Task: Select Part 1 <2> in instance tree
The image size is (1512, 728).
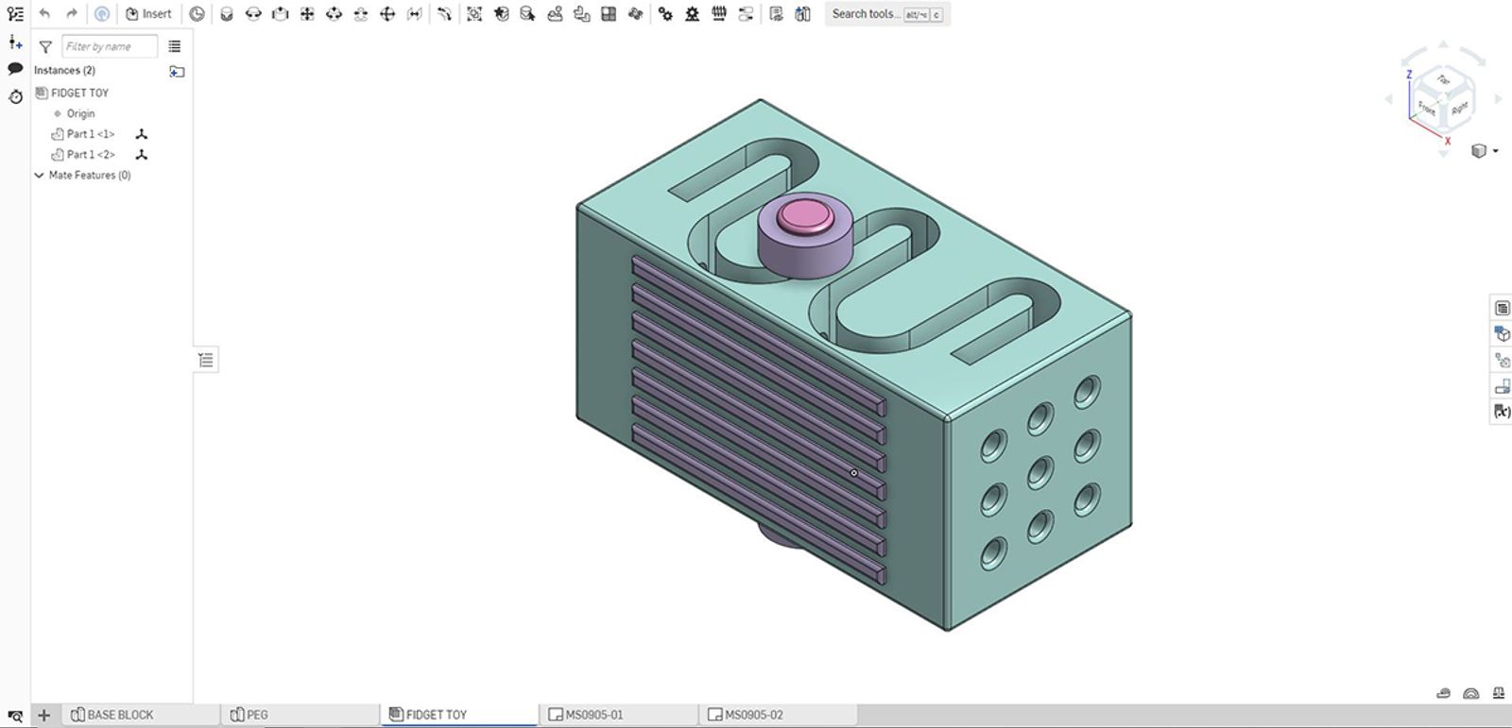Action: [x=91, y=155]
